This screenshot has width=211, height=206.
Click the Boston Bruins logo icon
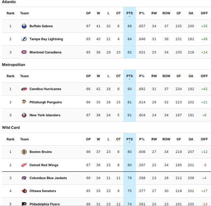point(24,152)
